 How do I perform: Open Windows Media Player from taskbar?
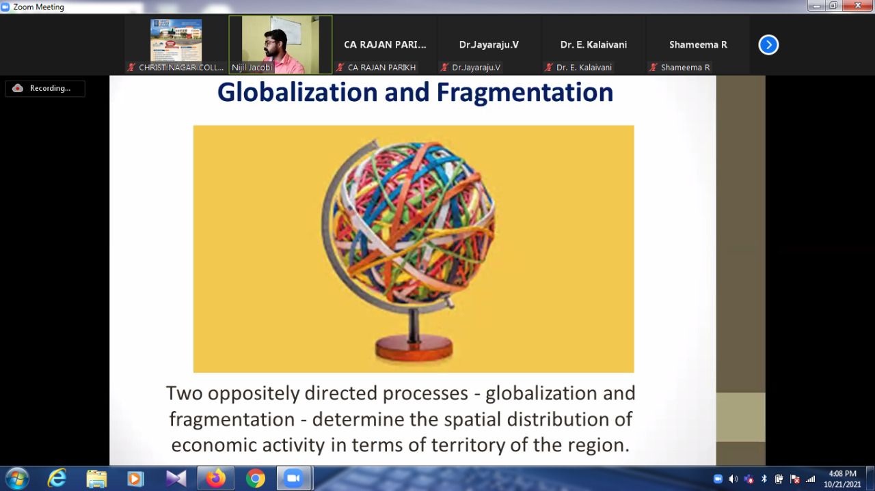[135, 479]
